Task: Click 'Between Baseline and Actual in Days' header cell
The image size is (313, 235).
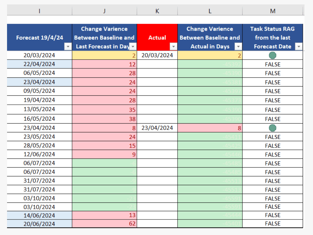Action: click(210, 37)
